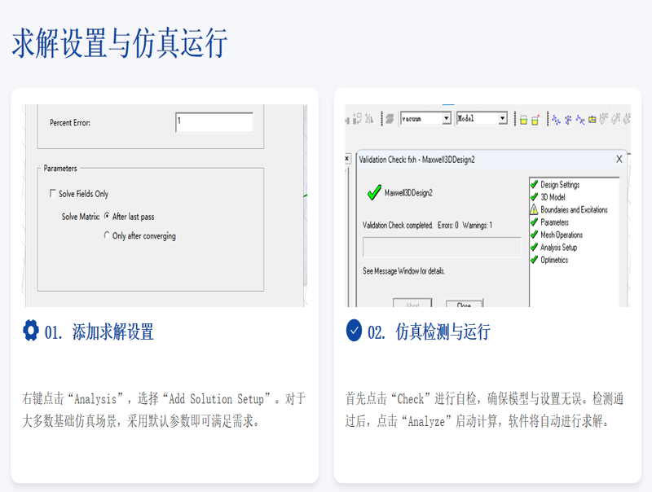The width and height of the screenshot is (652, 492).
Task: Enable the Solve Fields Only checkbox
Action: point(53,194)
